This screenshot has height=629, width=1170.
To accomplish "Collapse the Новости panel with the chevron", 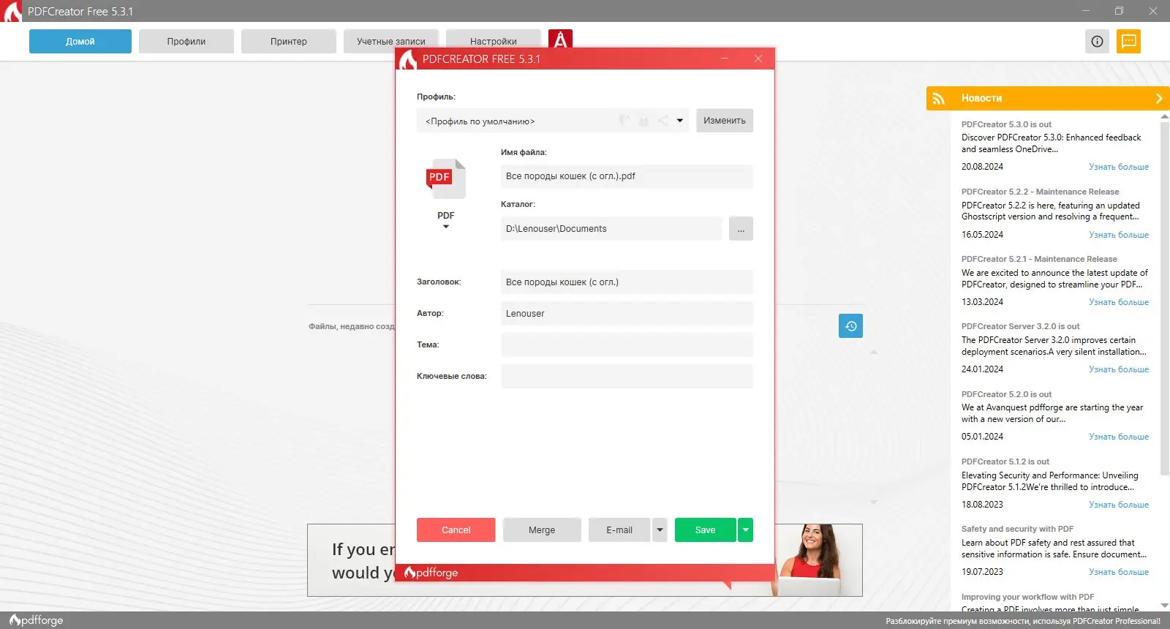I will coord(1159,98).
